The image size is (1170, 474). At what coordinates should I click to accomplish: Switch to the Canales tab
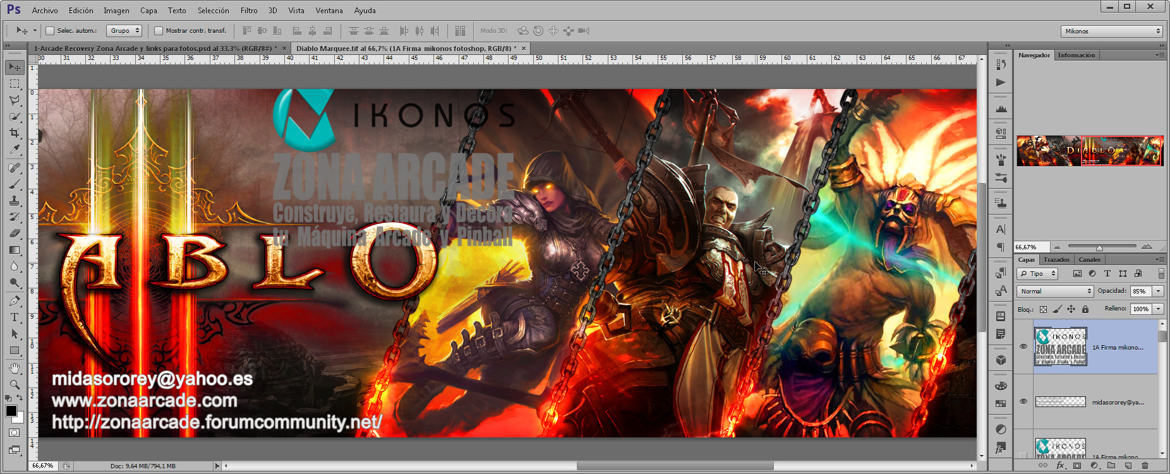(x=1089, y=259)
